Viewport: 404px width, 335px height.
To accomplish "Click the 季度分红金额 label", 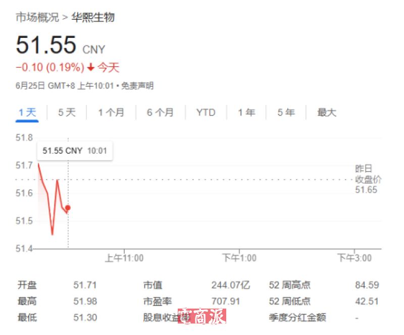I will 297,317.
